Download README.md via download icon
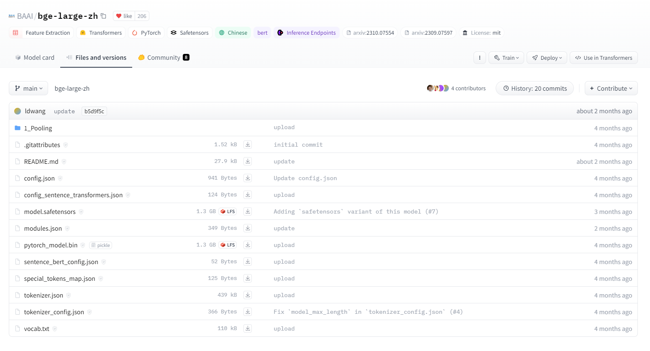This screenshot has width=650, height=351. (248, 161)
